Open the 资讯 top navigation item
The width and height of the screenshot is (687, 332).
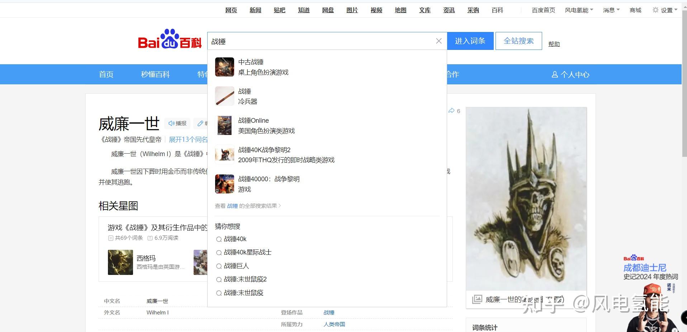click(x=449, y=10)
